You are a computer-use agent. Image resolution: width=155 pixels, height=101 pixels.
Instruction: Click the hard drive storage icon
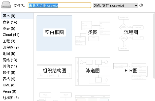pyautogui.click(x=6, y=5)
